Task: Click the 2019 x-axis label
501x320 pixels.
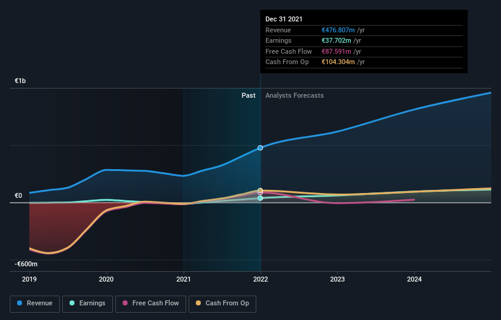Action: click(x=29, y=279)
